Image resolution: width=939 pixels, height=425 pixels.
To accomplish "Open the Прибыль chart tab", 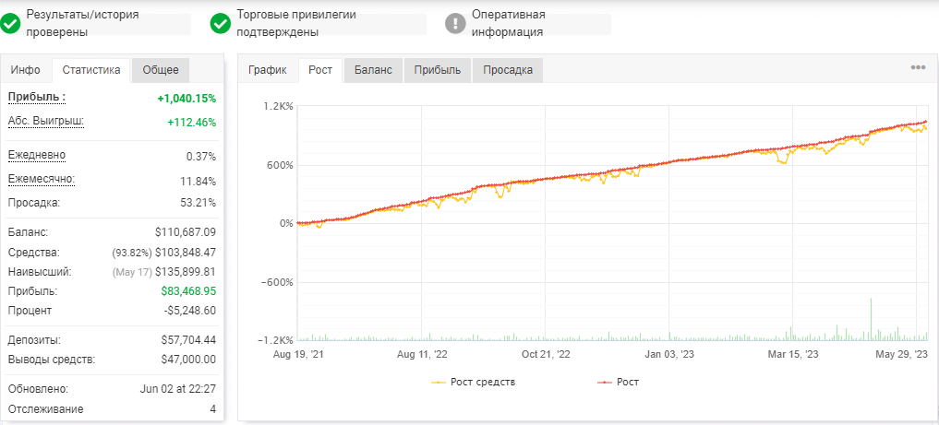I will coord(438,70).
